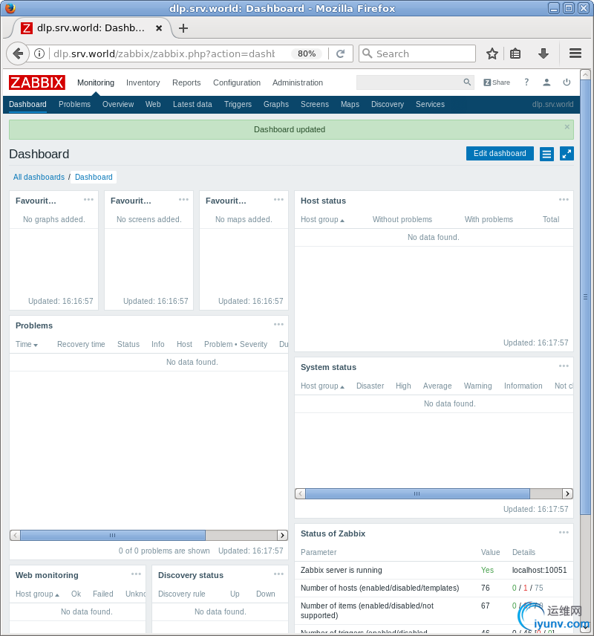Viewport: 594px width, 636px height.
Task: Open Problems widget options menu
Action: (x=278, y=325)
